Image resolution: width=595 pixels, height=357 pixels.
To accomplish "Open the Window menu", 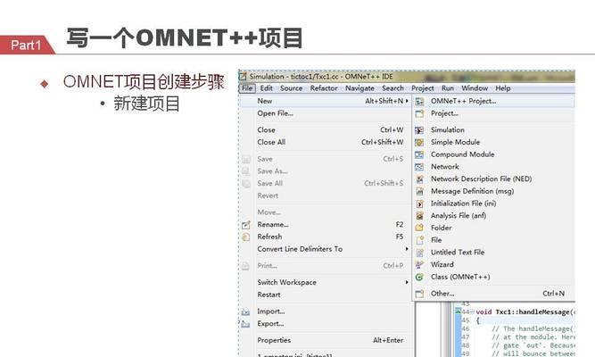I will pyautogui.click(x=475, y=88).
